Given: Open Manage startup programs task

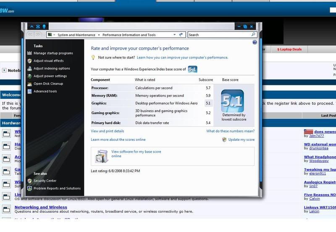Looking at the screenshot, I should (x=53, y=53).
